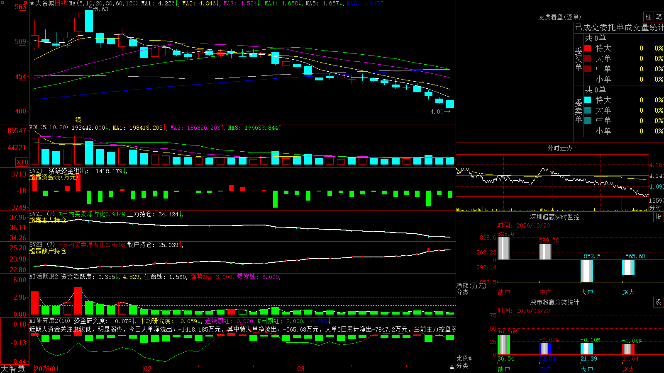Switch to 柱 bar view
The image size is (664, 373).
[x=648, y=17]
